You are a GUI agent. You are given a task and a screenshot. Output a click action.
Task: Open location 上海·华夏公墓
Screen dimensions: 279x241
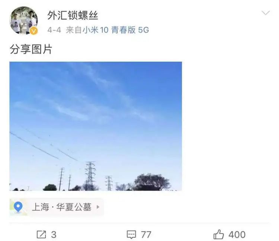pyautogui.click(x=61, y=207)
